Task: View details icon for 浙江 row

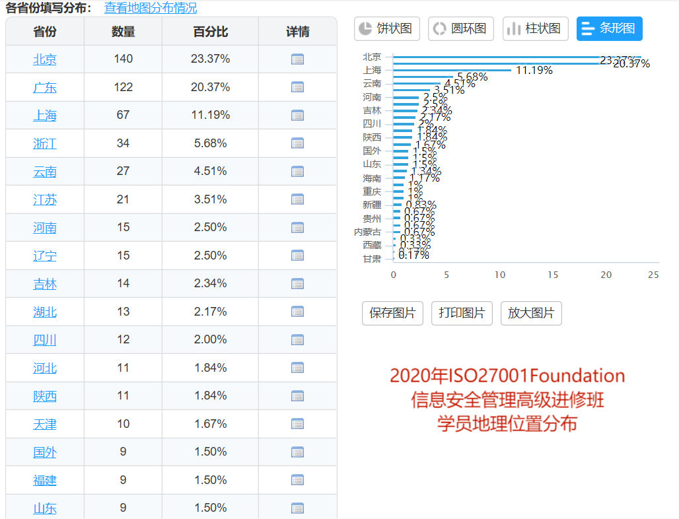Action: point(297,143)
